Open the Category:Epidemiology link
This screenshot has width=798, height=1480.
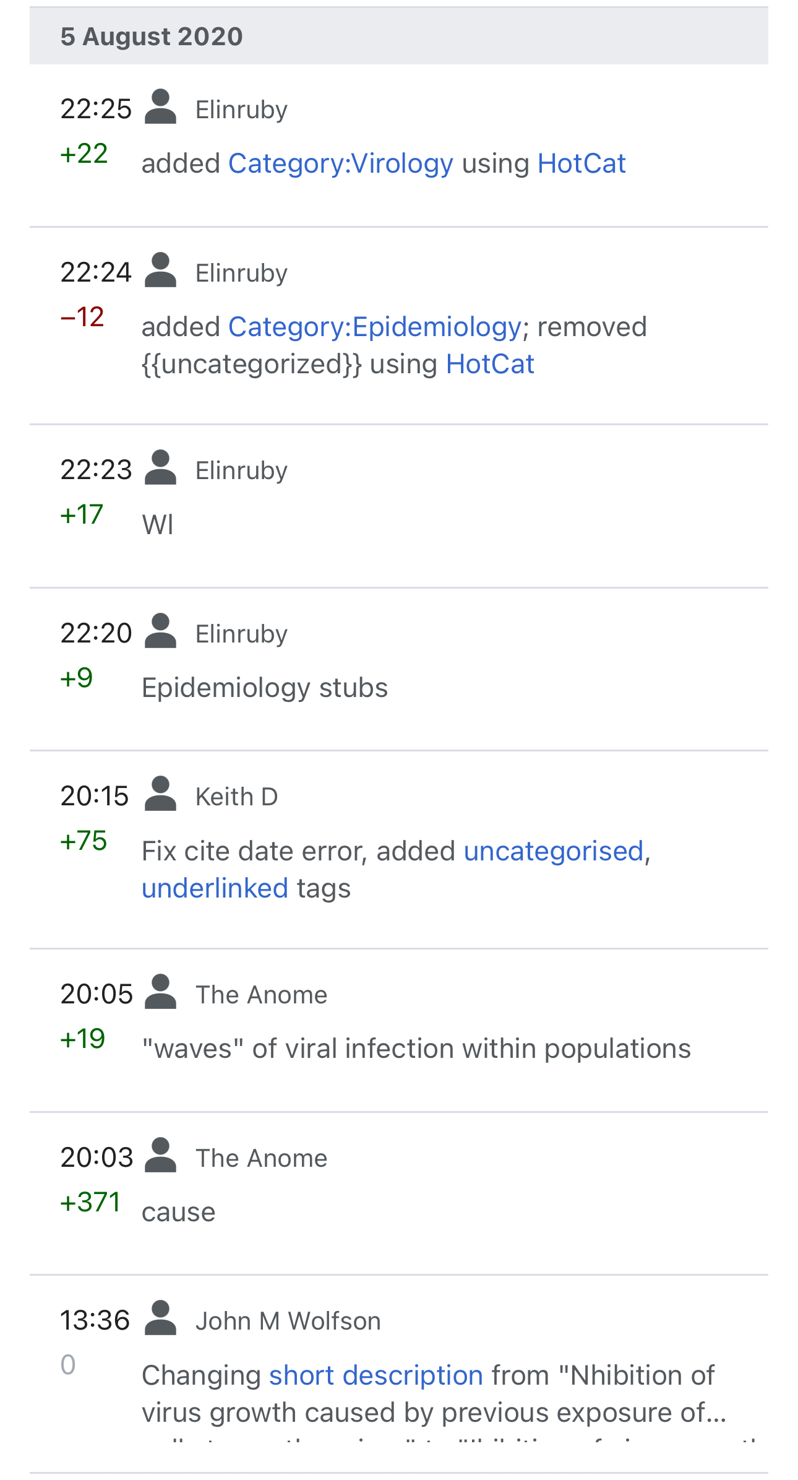point(375,327)
